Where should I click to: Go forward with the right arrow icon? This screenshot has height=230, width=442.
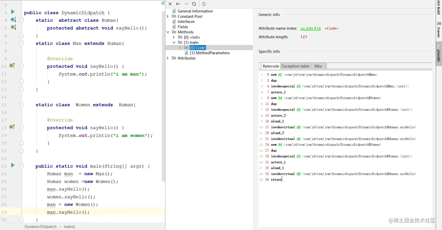[186, 4]
